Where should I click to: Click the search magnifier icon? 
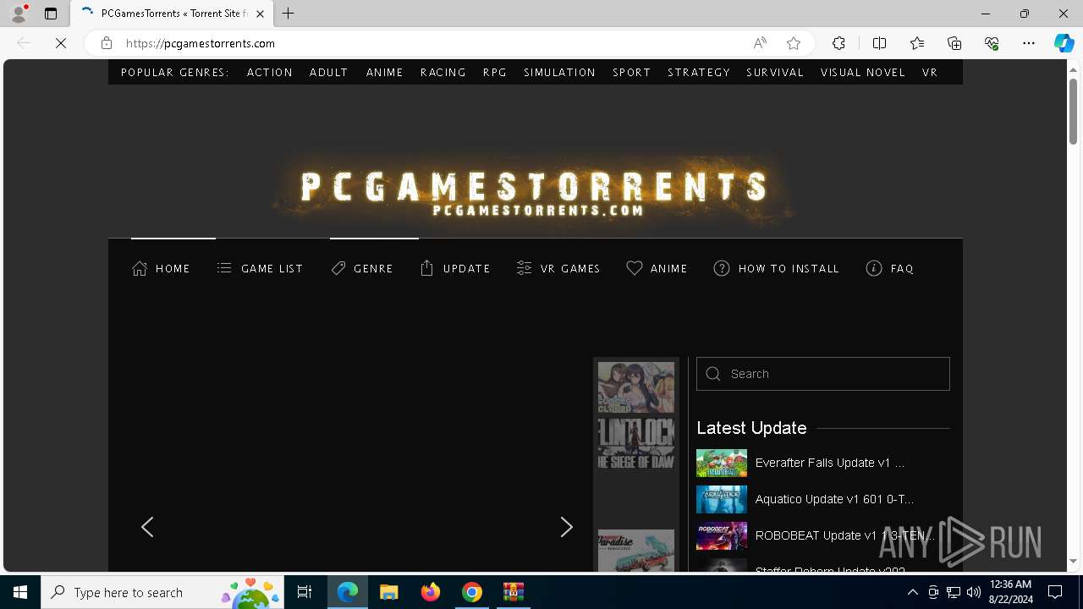point(713,374)
